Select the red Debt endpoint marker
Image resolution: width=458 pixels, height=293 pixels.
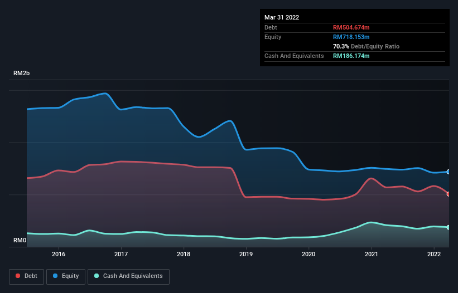click(x=448, y=194)
